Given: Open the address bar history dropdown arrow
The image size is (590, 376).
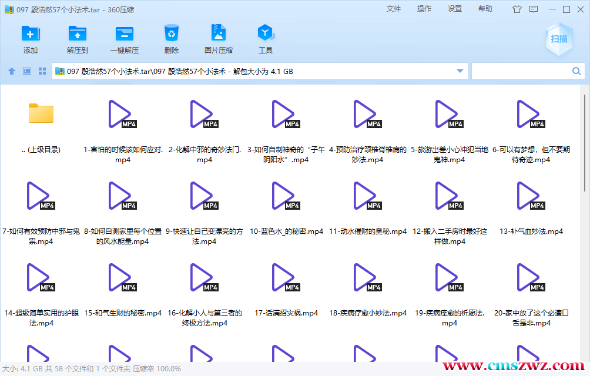Looking at the screenshot, I should [x=460, y=70].
